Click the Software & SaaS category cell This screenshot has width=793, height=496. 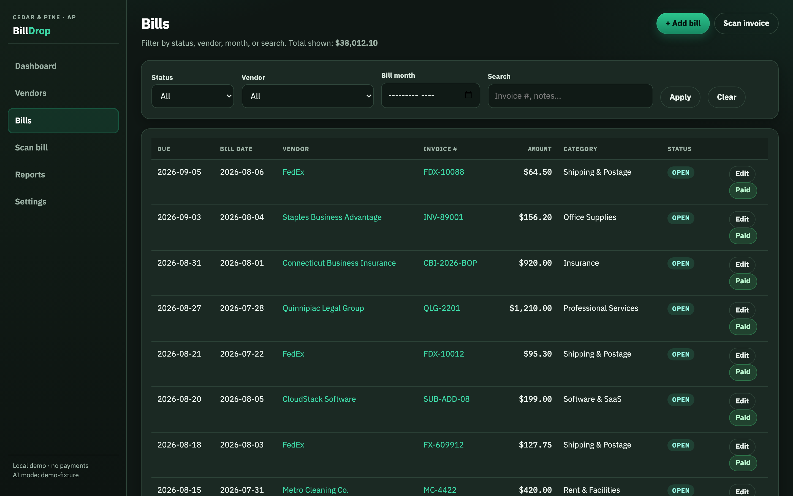[592, 399]
